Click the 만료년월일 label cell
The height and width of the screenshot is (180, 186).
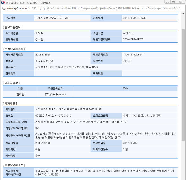pyautogui.click(x=106, y=143)
